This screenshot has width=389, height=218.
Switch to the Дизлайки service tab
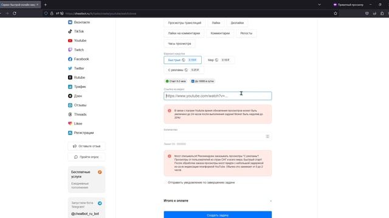click(x=237, y=23)
